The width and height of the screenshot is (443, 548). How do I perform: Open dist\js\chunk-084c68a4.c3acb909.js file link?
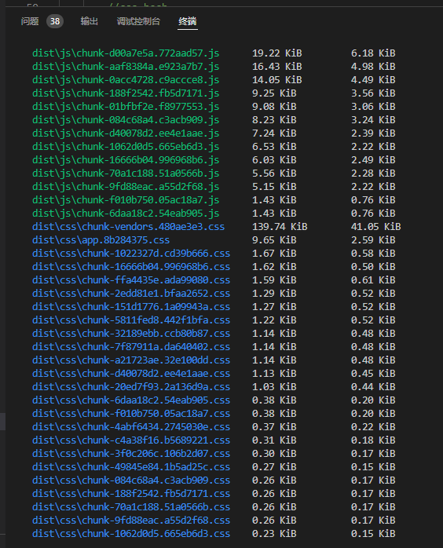click(x=126, y=120)
